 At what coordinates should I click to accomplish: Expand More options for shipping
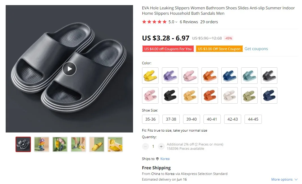pyautogui.click(x=284, y=179)
